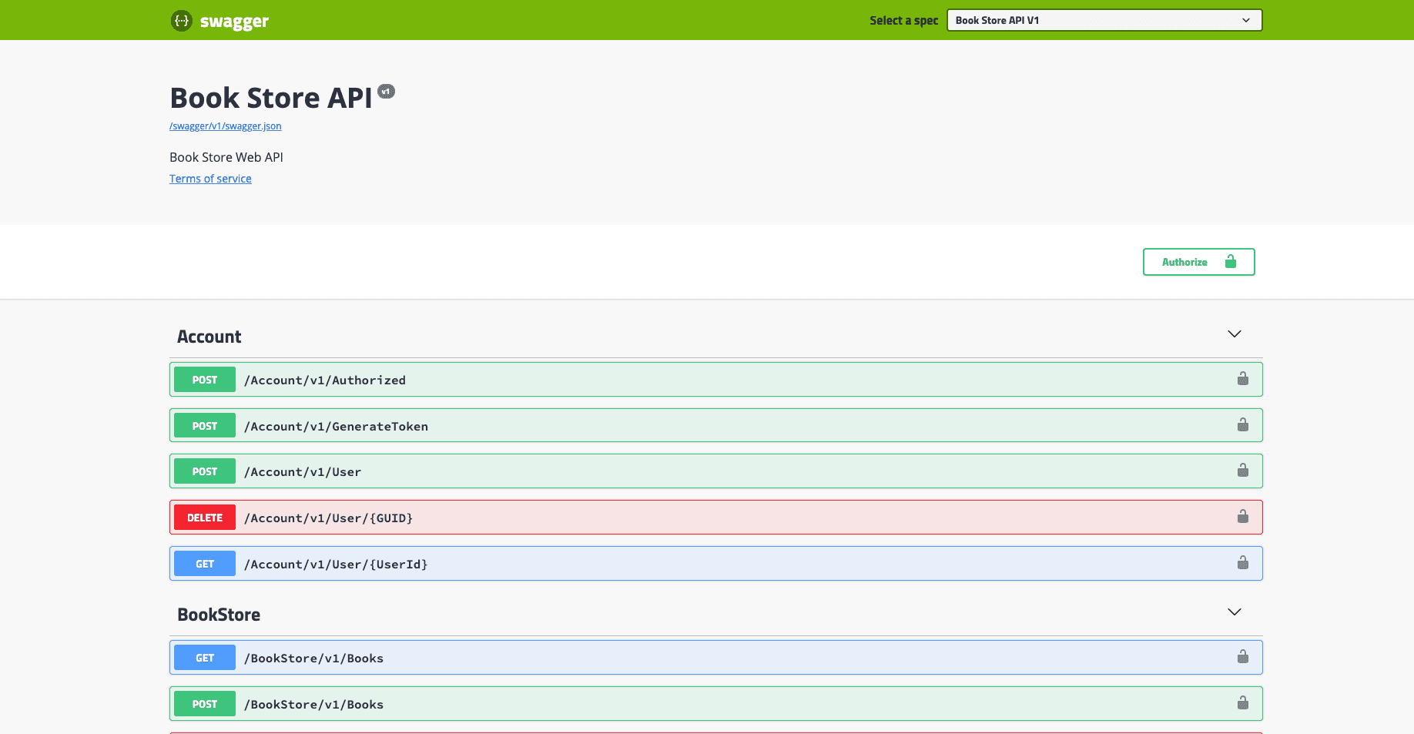Click the lock icon on POST /BookStore/v1/Books

point(1242,702)
